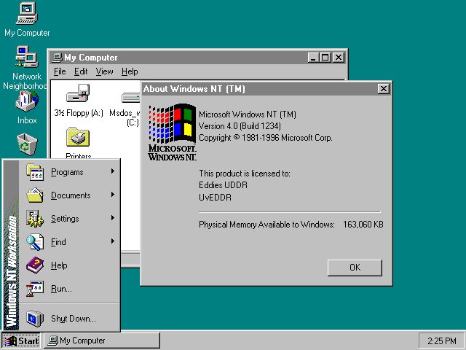Open the View menu in My Computer
This screenshot has height=350, width=466.
[x=104, y=71]
